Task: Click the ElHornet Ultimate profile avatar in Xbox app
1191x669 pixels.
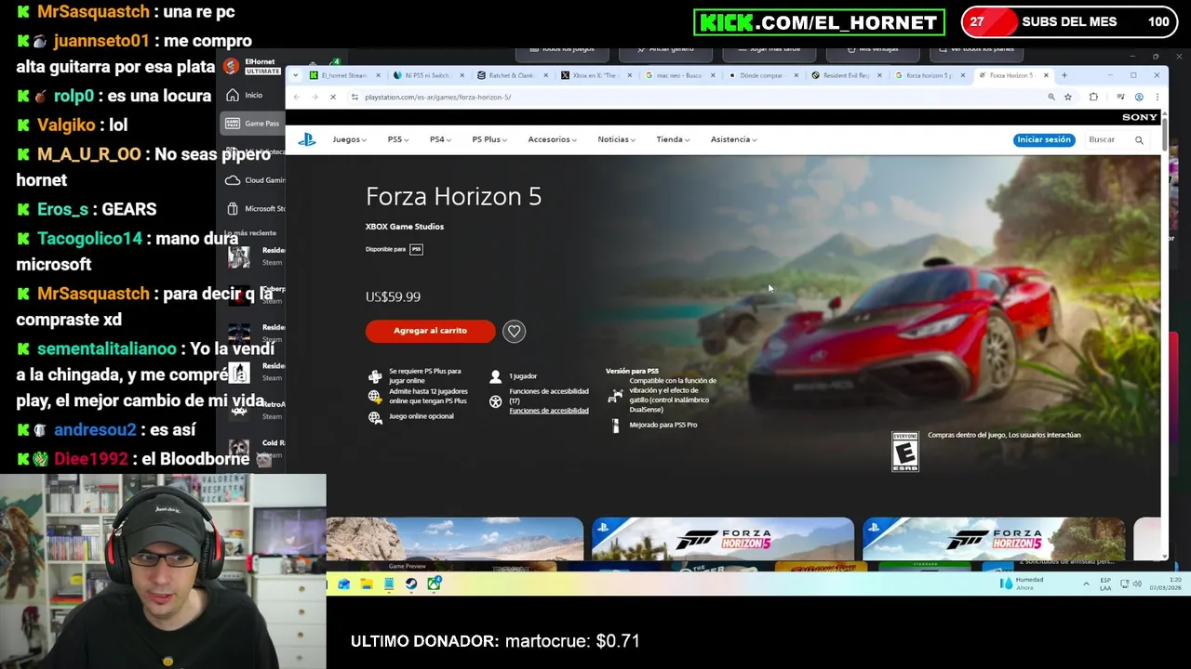Action: 231,66
